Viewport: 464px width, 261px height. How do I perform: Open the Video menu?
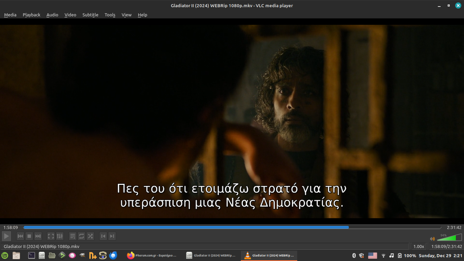coord(70,15)
